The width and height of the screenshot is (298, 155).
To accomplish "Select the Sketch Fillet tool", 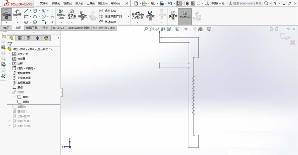I will point(44,22).
